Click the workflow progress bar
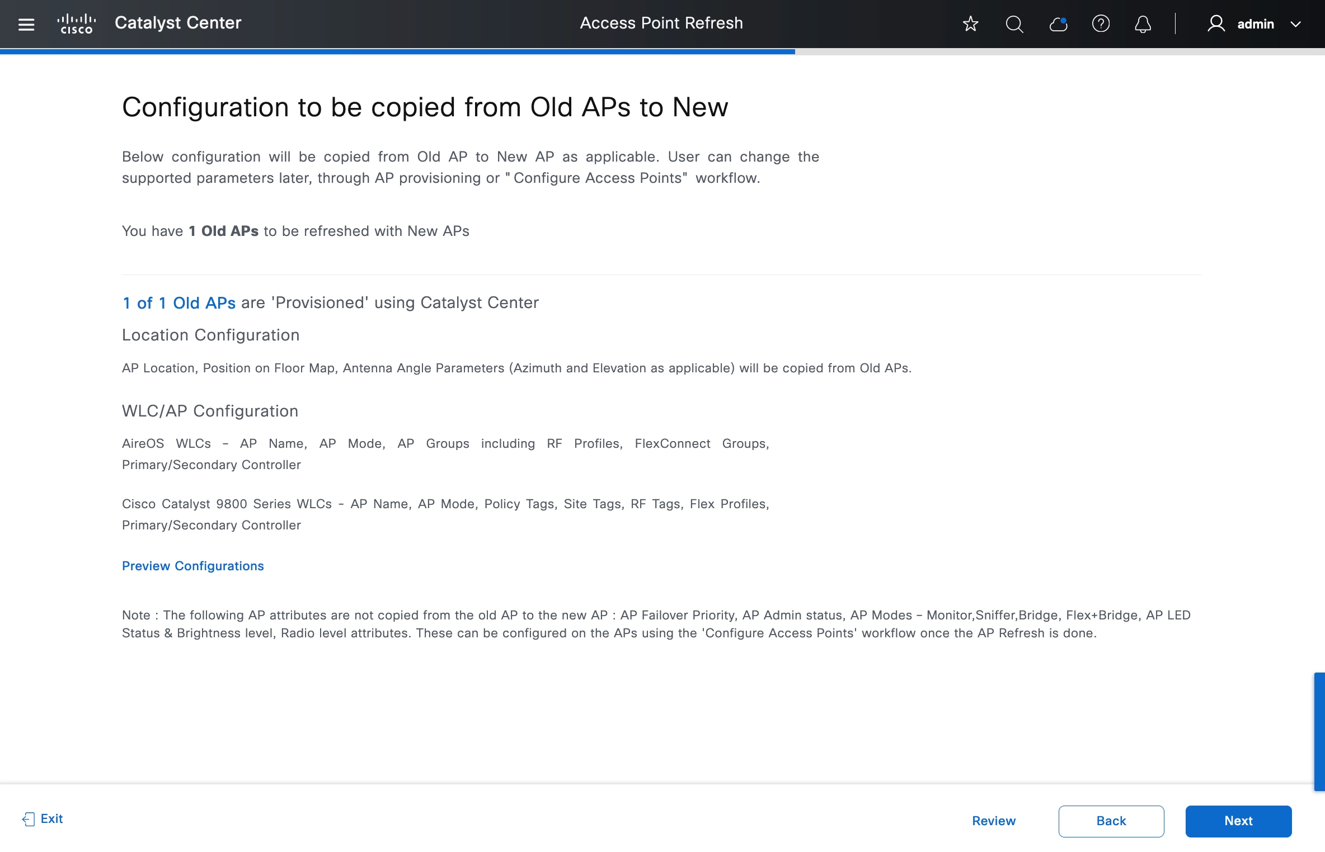This screenshot has height=852, width=1325. tap(397, 51)
